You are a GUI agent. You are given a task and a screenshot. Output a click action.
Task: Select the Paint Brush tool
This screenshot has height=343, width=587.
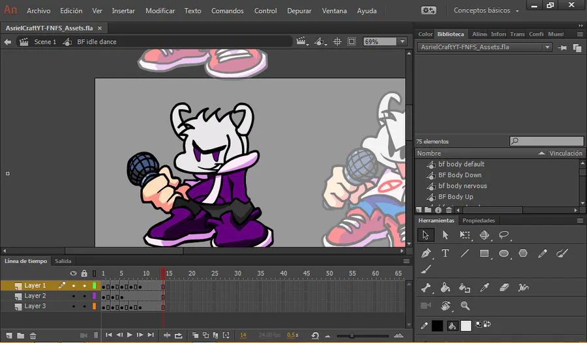tap(562, 253)
